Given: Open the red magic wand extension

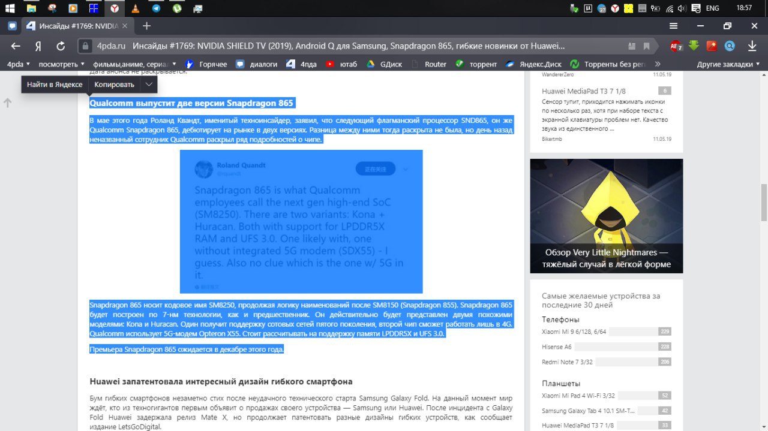Looking at the screenshot, I should tap(712, 46).
